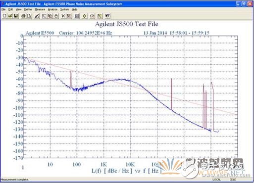
Task: Open the Help menu
Action: [74, 9]
